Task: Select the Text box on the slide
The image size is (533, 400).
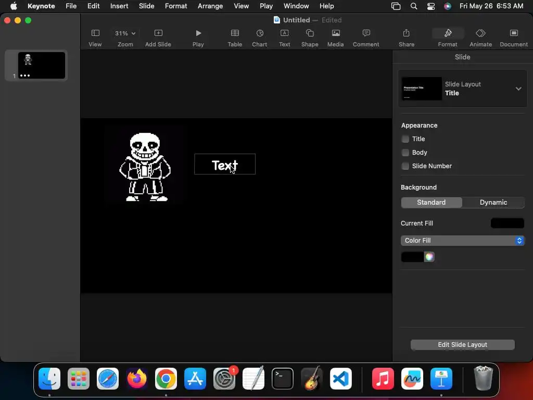Action: tap(225, 164)
